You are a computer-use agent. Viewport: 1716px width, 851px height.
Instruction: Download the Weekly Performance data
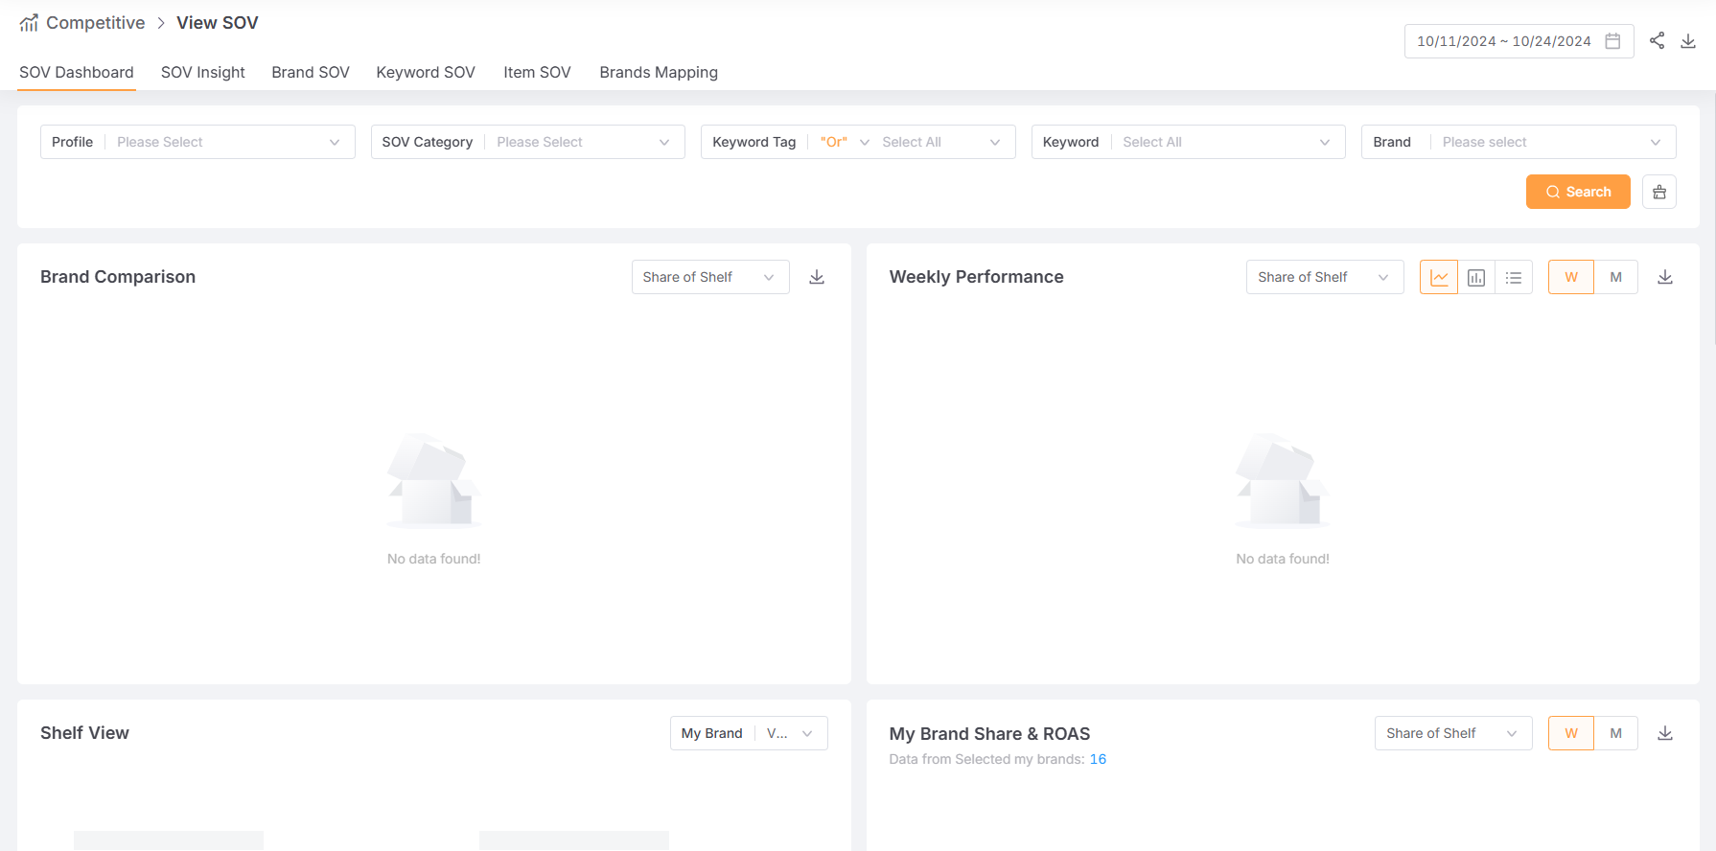(x=1665, y=277)
